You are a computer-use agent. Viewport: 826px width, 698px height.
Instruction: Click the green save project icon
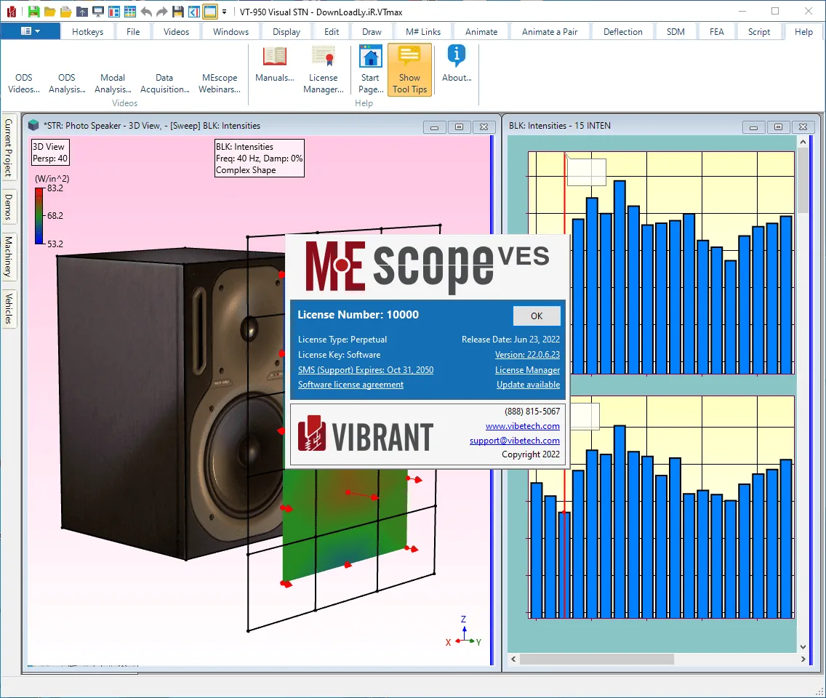click(x=33, y=11)
